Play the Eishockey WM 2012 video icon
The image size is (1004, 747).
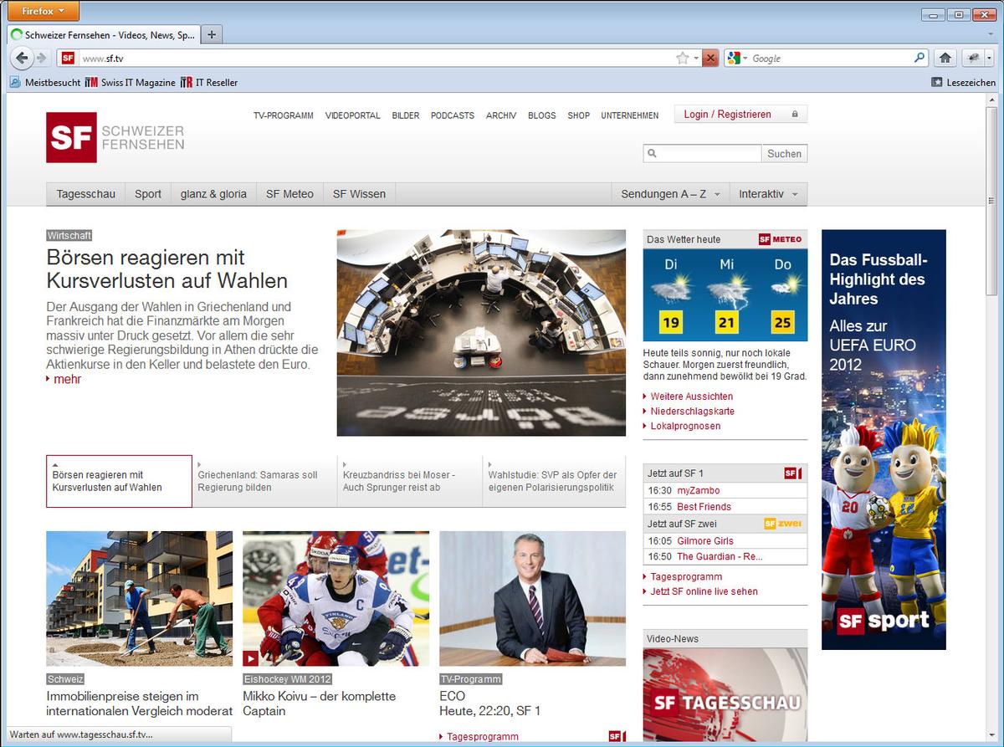click(250, 658)
